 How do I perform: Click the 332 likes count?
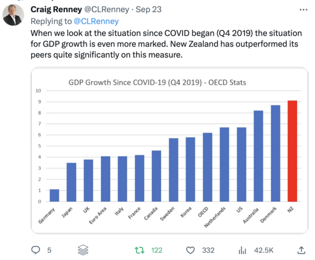tap(208, 250)
